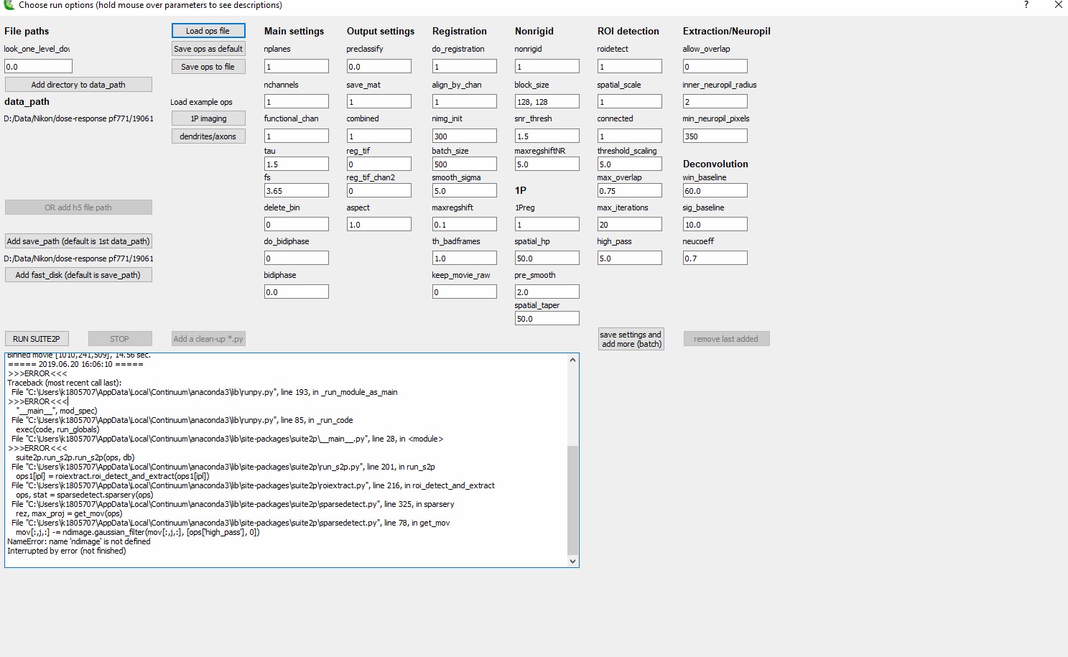Click the Load example ops button

coord(201,101)
